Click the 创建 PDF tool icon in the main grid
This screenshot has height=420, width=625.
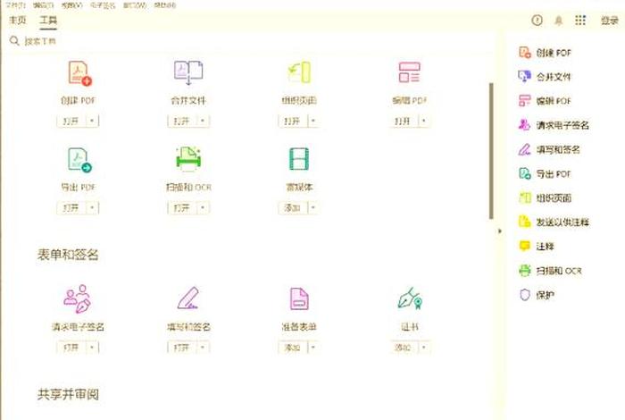point(80,73)
